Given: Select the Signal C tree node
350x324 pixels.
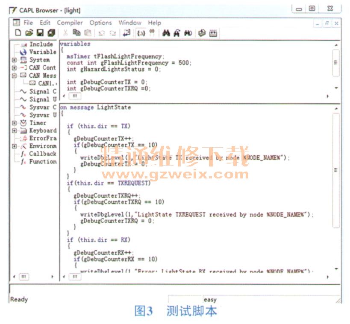Looking at the screenshot, I should [43, 91].
